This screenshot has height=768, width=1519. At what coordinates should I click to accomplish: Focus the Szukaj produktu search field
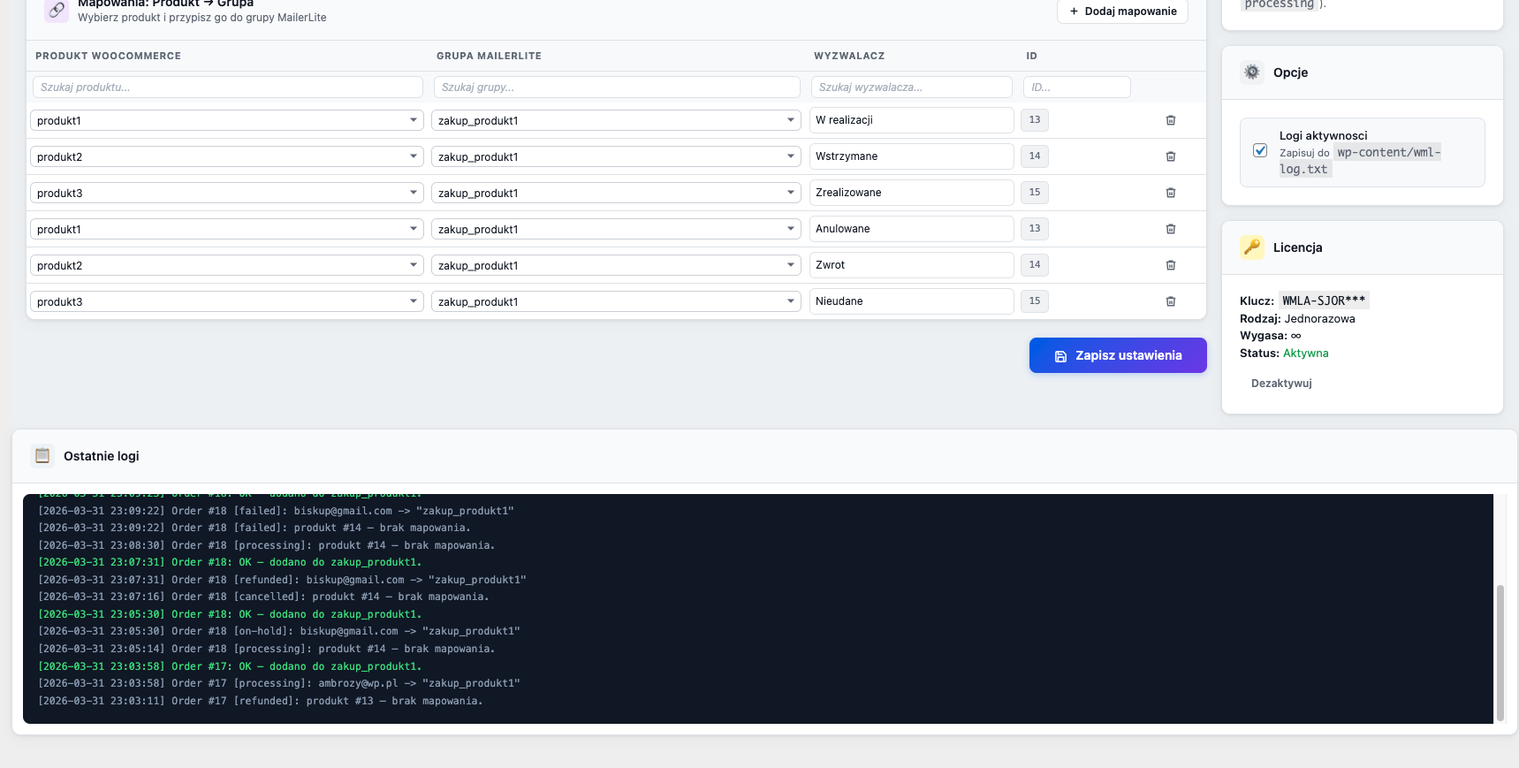(x=228, y=87)
